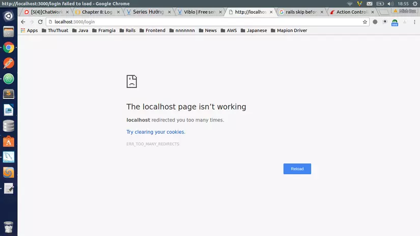Open the Wi-Fi network indicator
The image size is (420, 236).
[350, 4]
